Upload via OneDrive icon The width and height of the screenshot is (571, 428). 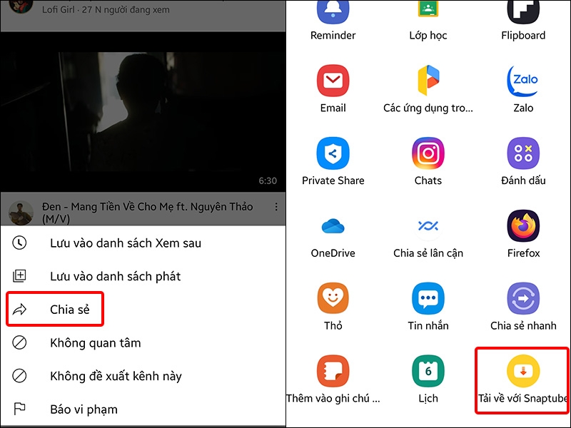tap(333, 226)
